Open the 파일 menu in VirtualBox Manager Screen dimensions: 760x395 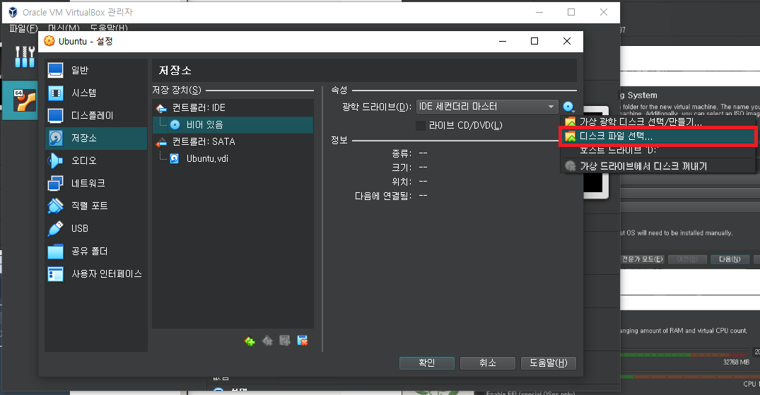click(x=23, y=28)
